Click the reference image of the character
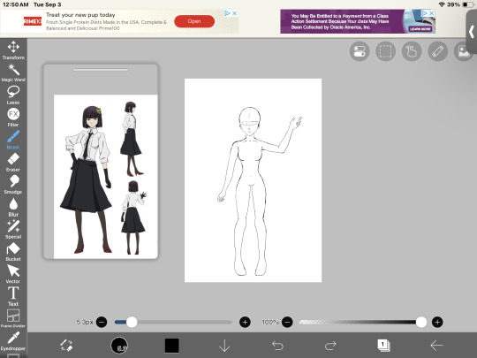Viewport: 477px width, 358px height. pos(106,177)
